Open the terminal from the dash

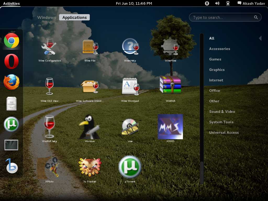[x=12, y=145]
